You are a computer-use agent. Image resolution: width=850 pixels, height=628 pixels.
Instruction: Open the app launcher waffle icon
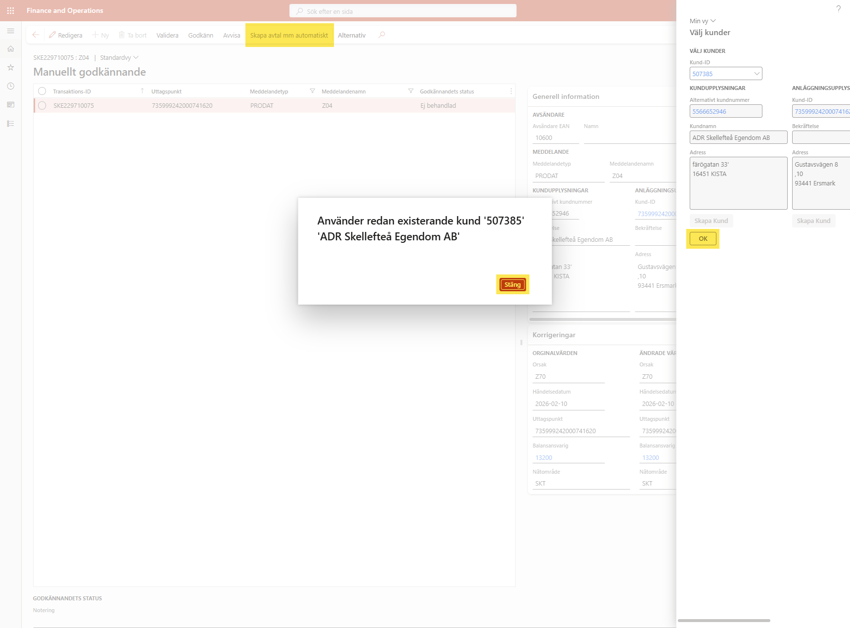[10, 10]
